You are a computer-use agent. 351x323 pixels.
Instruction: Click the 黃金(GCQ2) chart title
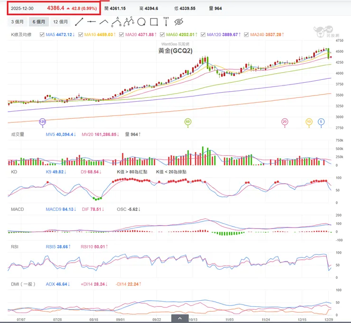pyautogui.click(x=175, y=51)
